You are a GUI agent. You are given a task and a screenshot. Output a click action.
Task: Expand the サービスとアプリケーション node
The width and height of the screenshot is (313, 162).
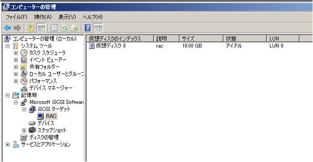(x=8, y=144)
